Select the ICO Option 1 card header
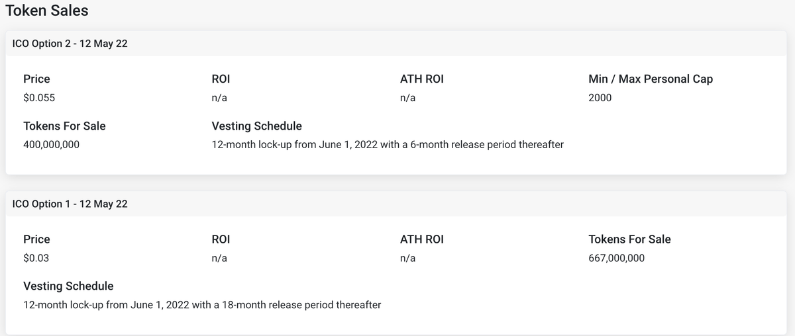 (70, 204)
